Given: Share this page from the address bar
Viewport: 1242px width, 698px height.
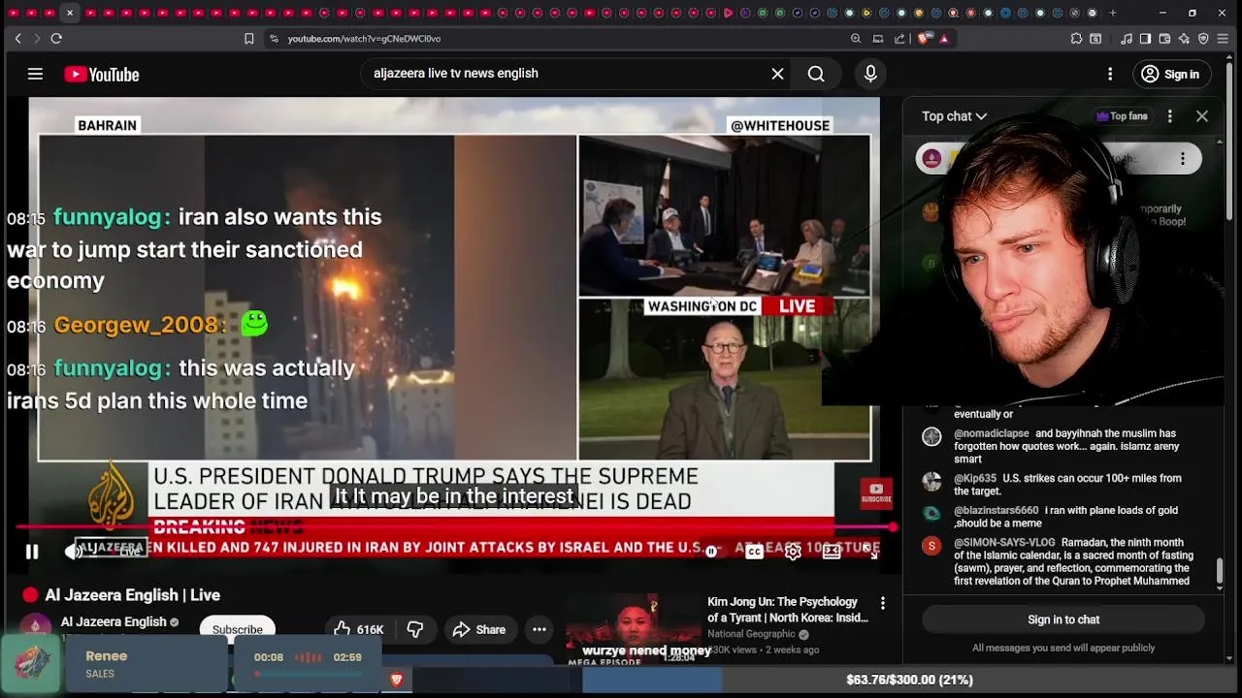Looking at the screenshot, I should click(x=899, y=39).
